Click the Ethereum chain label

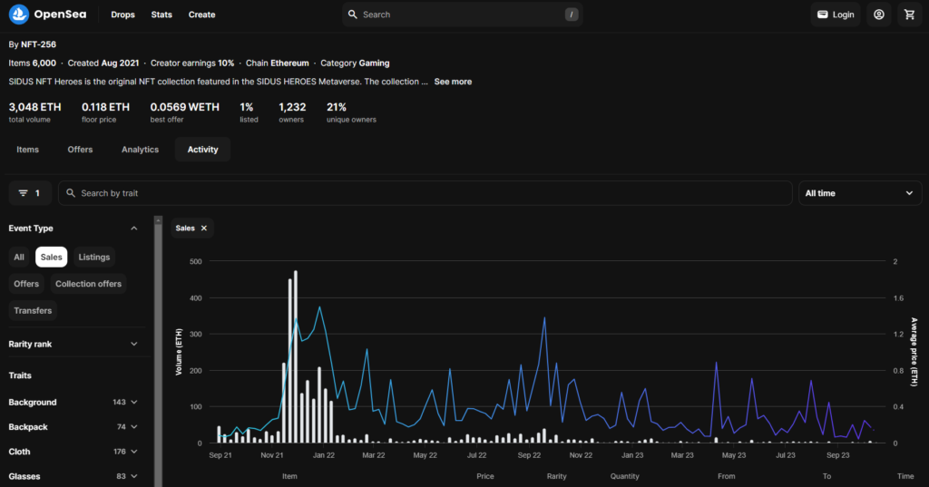click(x=289, y=63)
